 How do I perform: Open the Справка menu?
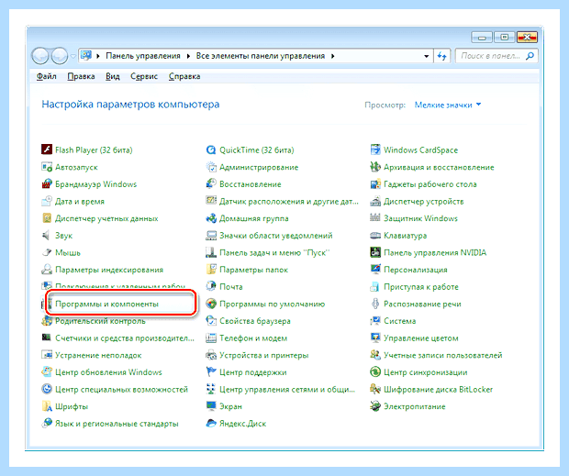184,76
